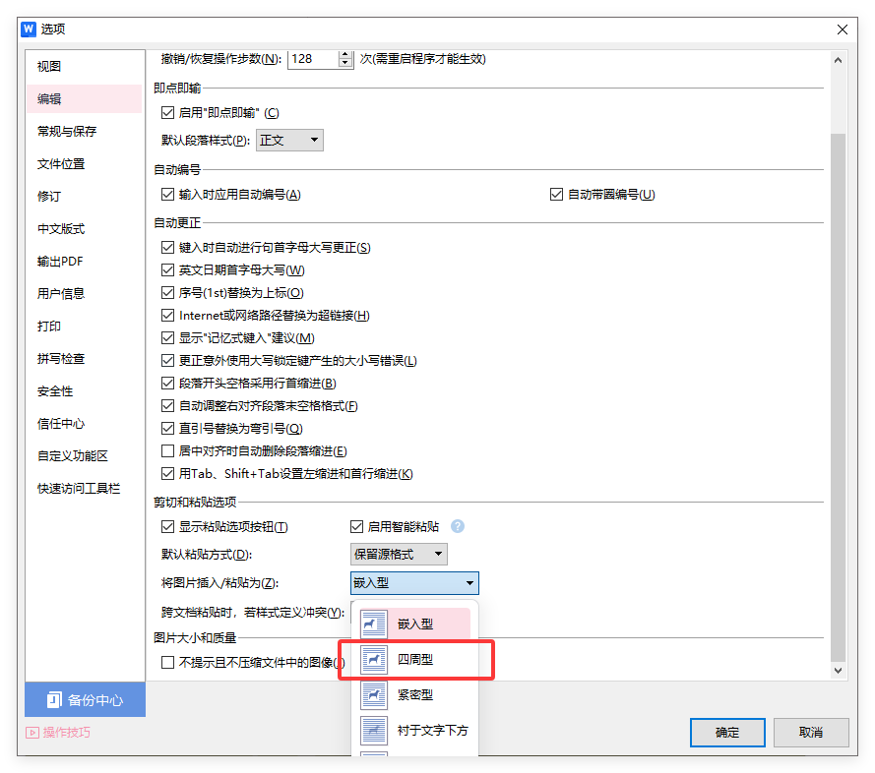This screenshot has width=875, height=773.
Task: Uncheck 直引号替换为弯引号
Action: [x=168, y=428]
